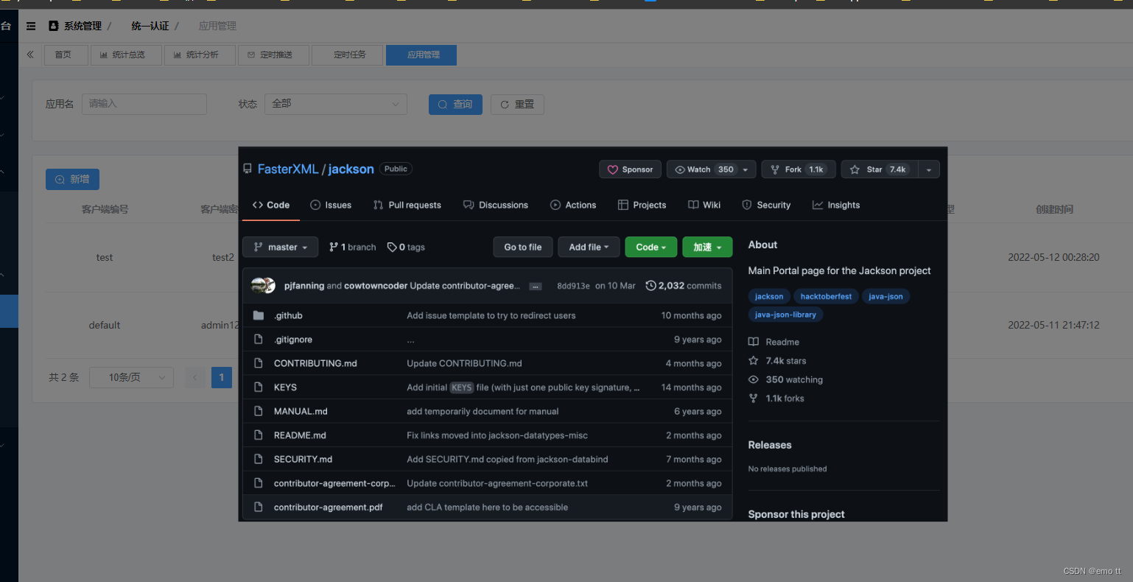Viewport: 1133px width, 582px height.
Task: Click the 新增 add button
Action: pyautogui.click(x=72, y=179)
